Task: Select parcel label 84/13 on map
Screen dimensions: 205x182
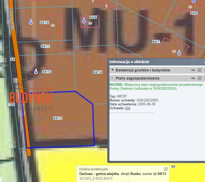Action: (58, 118)
